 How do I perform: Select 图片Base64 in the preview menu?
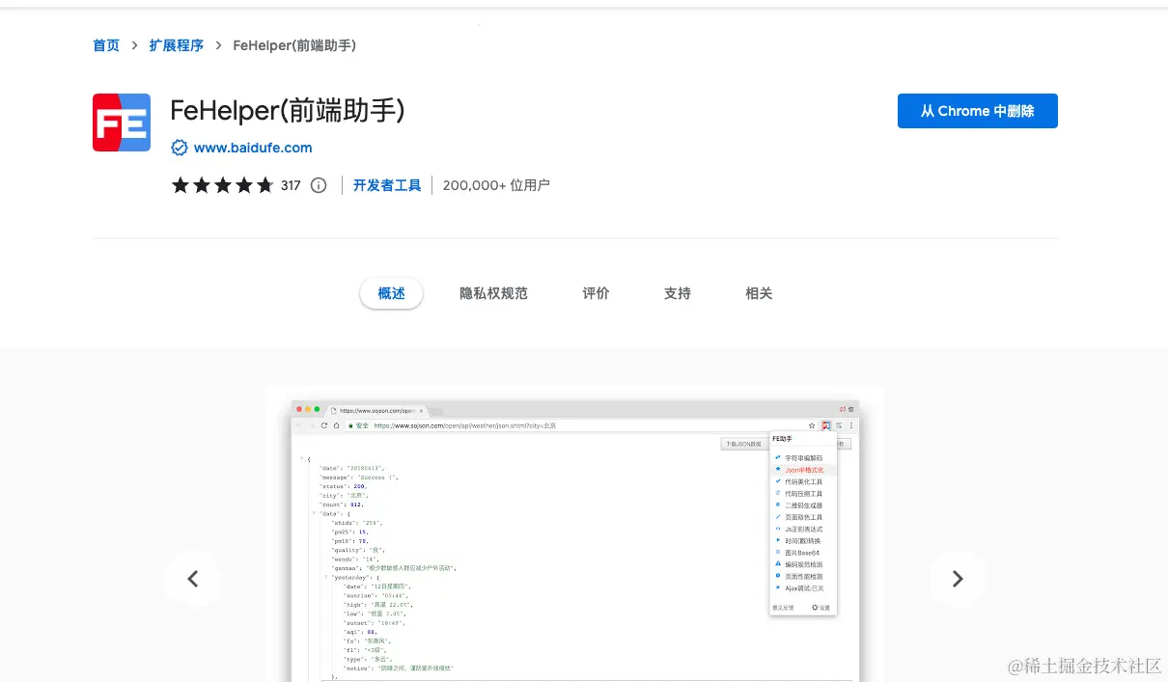point(803,553)
